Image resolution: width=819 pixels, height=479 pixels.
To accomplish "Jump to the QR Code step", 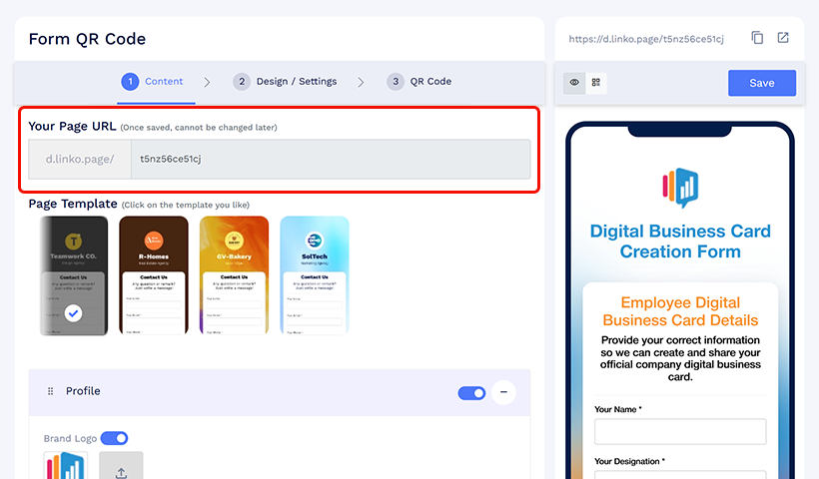I will tap(420, 82).
